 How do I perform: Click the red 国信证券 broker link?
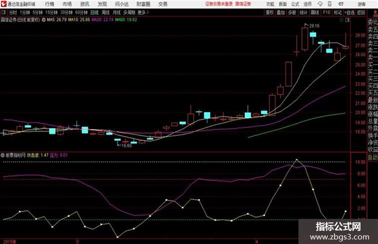pyautogui.click(x=243, y=4)
